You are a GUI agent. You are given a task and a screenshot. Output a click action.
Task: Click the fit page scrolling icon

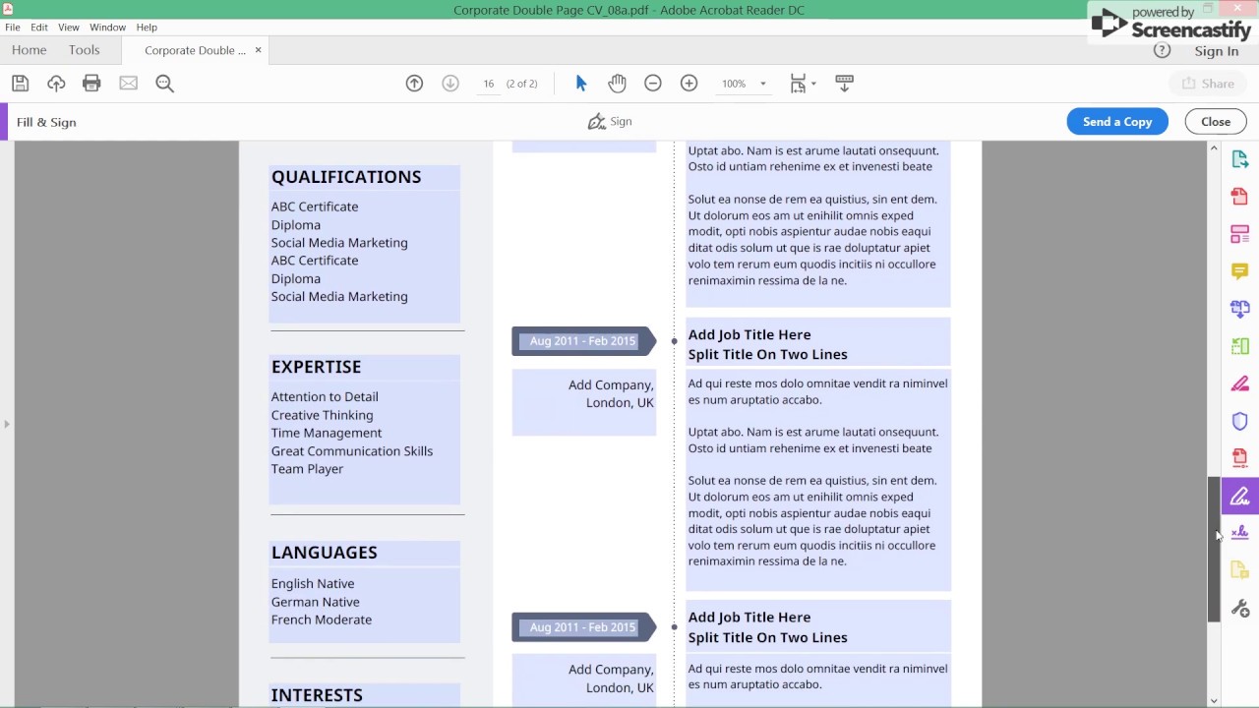coord(798,84)
